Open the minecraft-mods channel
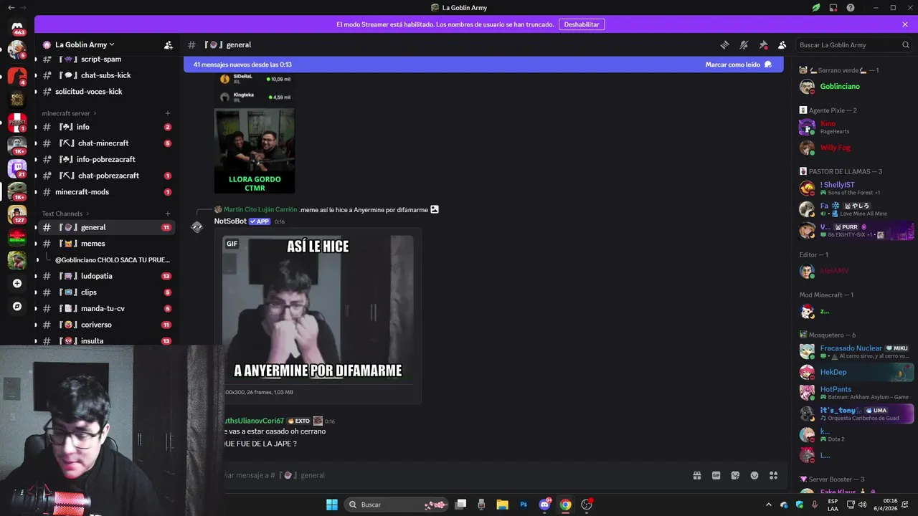This screenshot has width=918, height=516. (106, 192)
